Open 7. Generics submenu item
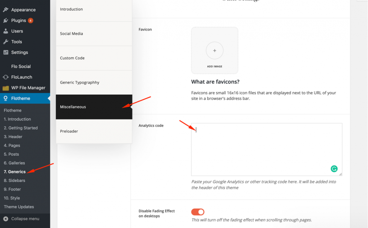The width and height of the screenshot is (368, 228). pyautogui.click(x=15, y=172)
